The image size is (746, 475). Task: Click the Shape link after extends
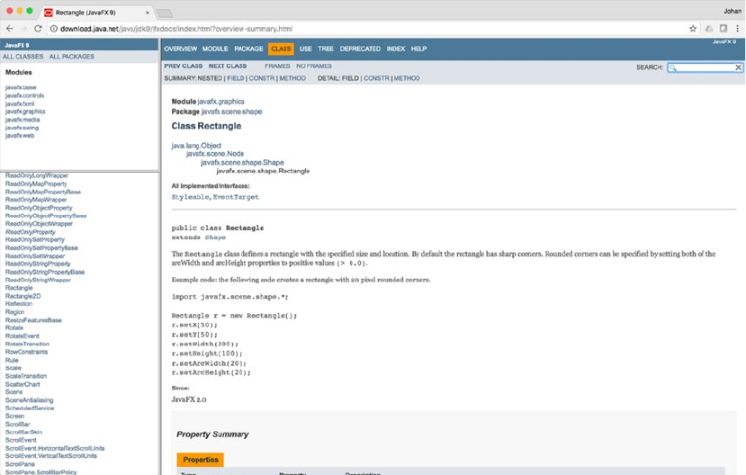[x=215, y=237]
